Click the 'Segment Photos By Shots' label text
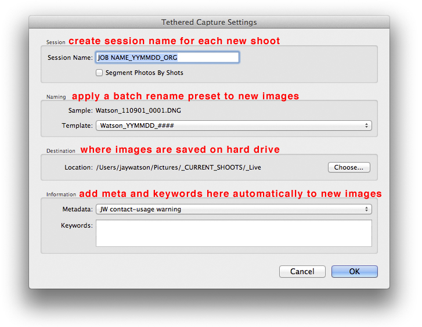The width and height of the screenshot is (422, 327). [144, 73]
